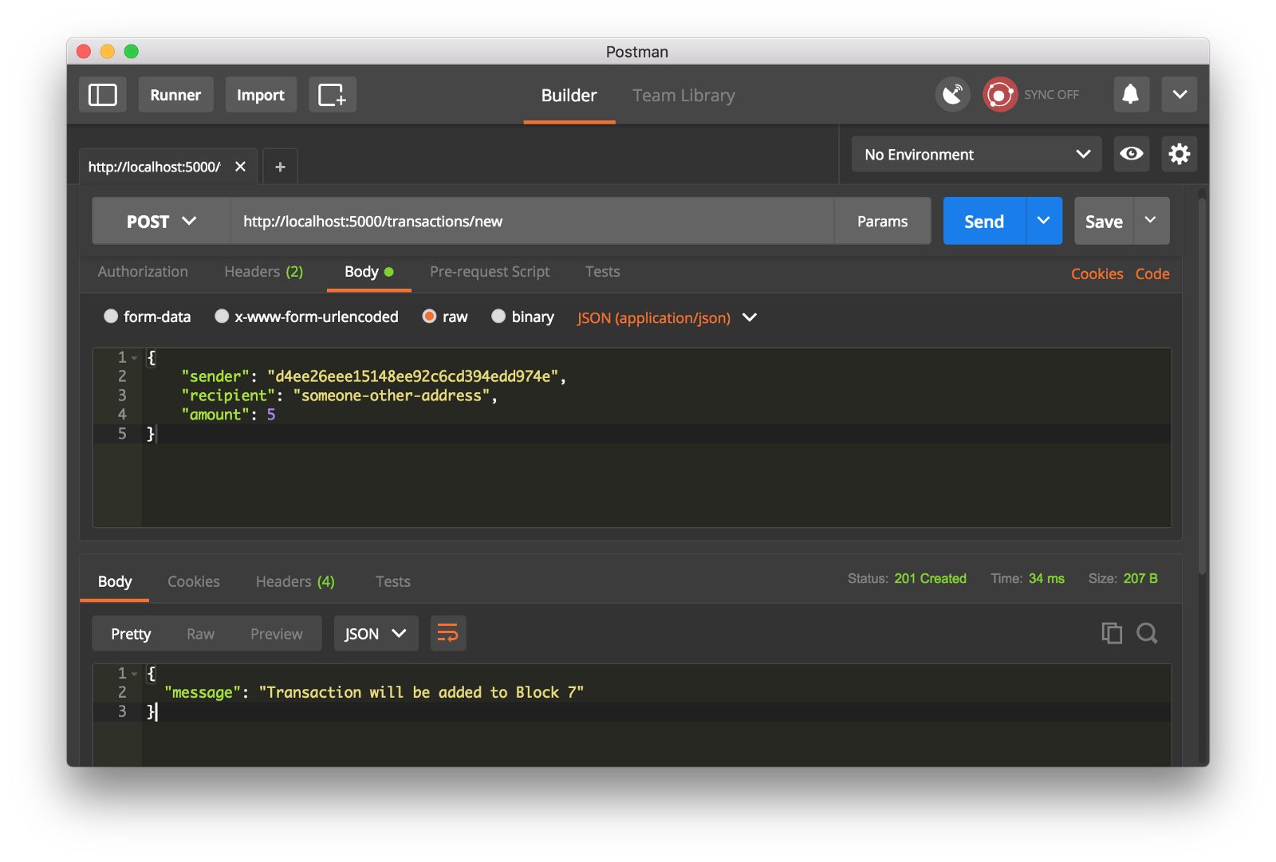Open a new window icon
This screenshot has height=862, width=1276.
point(332,95)
